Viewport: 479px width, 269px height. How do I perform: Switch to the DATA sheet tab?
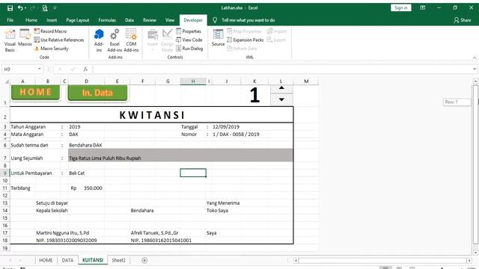point(67,260)
